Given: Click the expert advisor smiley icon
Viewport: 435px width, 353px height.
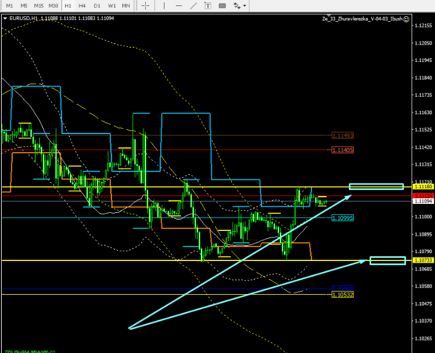Looking at the screenshot, I should (407, 19).
